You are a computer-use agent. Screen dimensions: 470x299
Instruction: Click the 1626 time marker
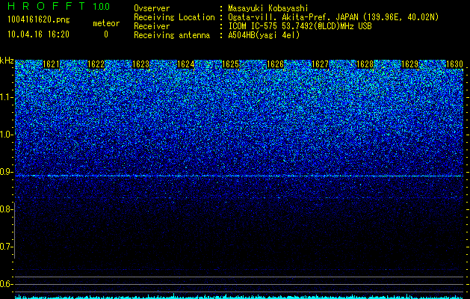click(x=276, y=64)
